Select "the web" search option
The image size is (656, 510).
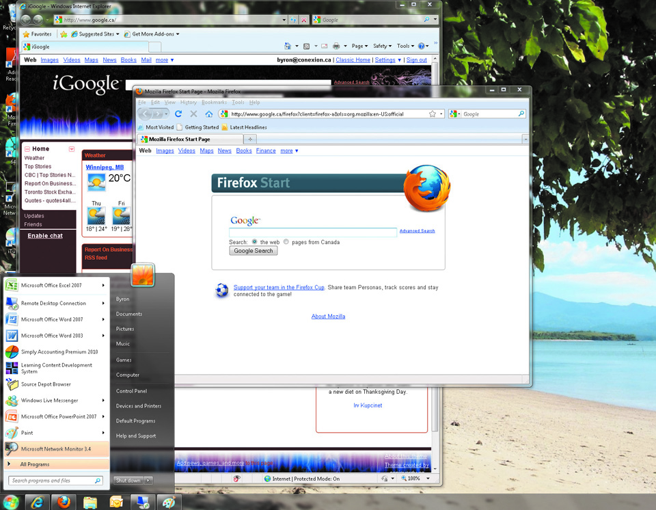coord(254,241)
